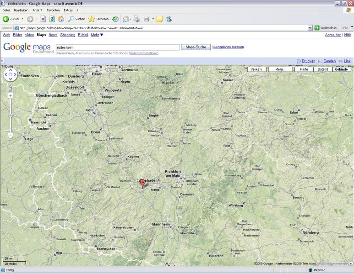Click the browser Back arrow icon
This screenshot has height=274, width=354.
point(5,19)
